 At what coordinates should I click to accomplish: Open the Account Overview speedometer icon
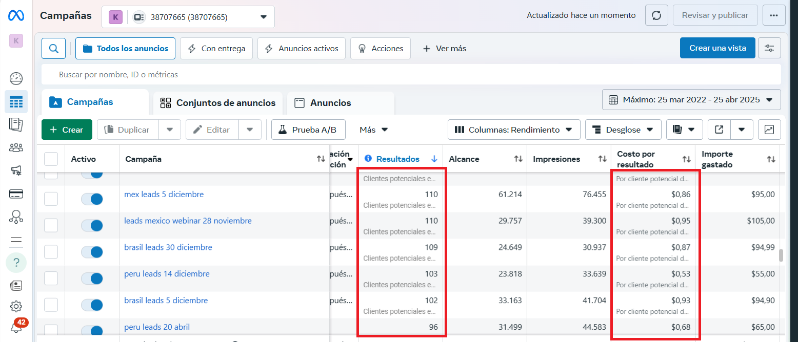[x=16, y=78]
